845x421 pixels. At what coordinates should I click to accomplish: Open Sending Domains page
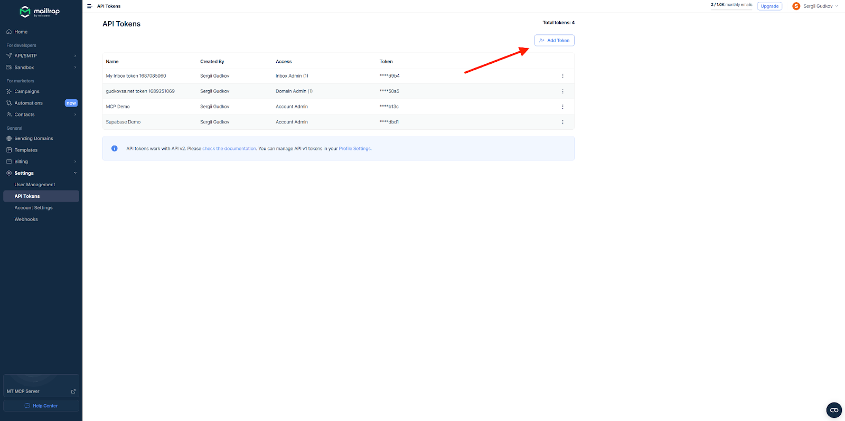pyautogui.click(x=33, y=138)
